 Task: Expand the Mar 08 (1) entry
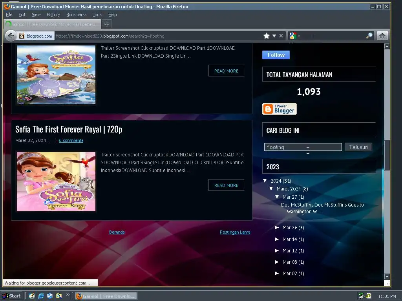(277, 262)
